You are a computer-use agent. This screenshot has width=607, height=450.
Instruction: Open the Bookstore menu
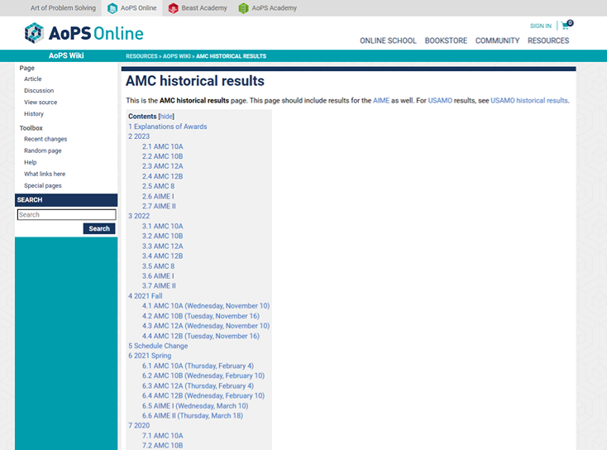pos(446,41)
